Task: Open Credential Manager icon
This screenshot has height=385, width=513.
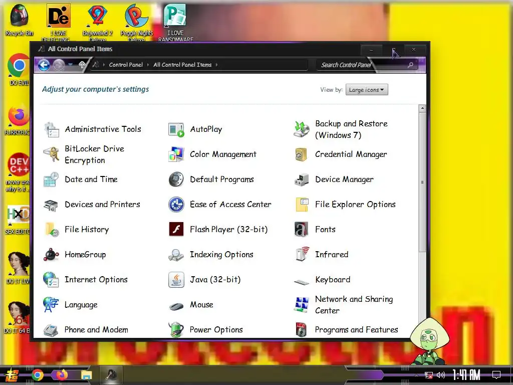Action: point(301,154)
